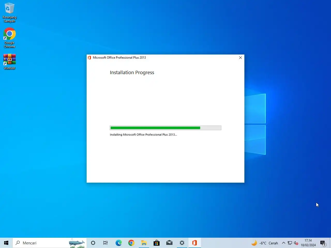Viewport: 331px width, 248px height.
Task: Launch Microsoft Edge from the taskbar
Action: (118, 243)
